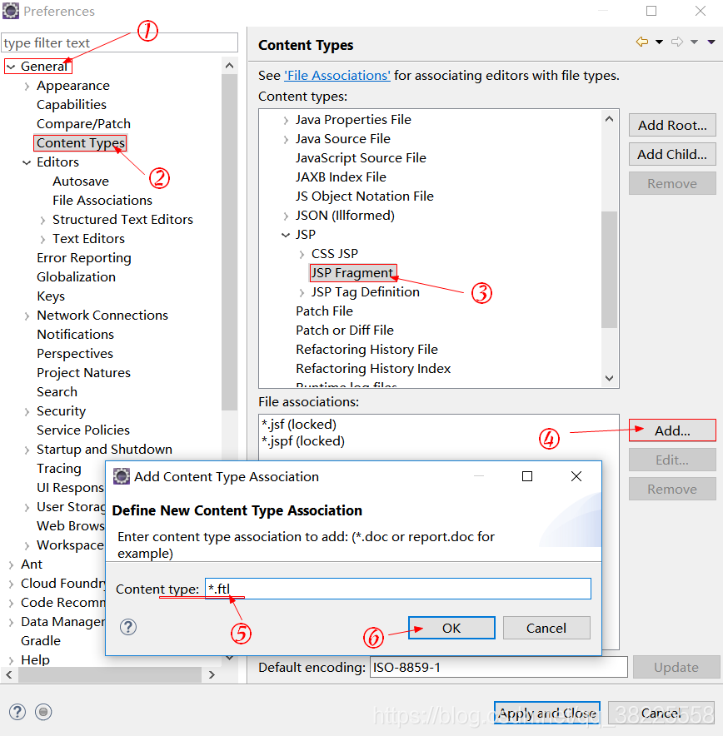Click the Default encoding field
This screenshot has height=736, width=723.
click(499, 667)
